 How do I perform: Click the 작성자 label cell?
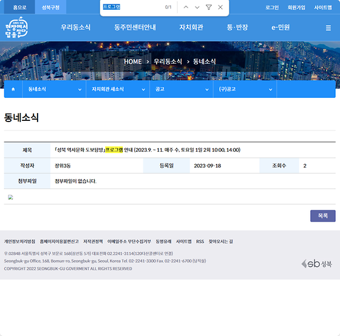click(27, 166)
